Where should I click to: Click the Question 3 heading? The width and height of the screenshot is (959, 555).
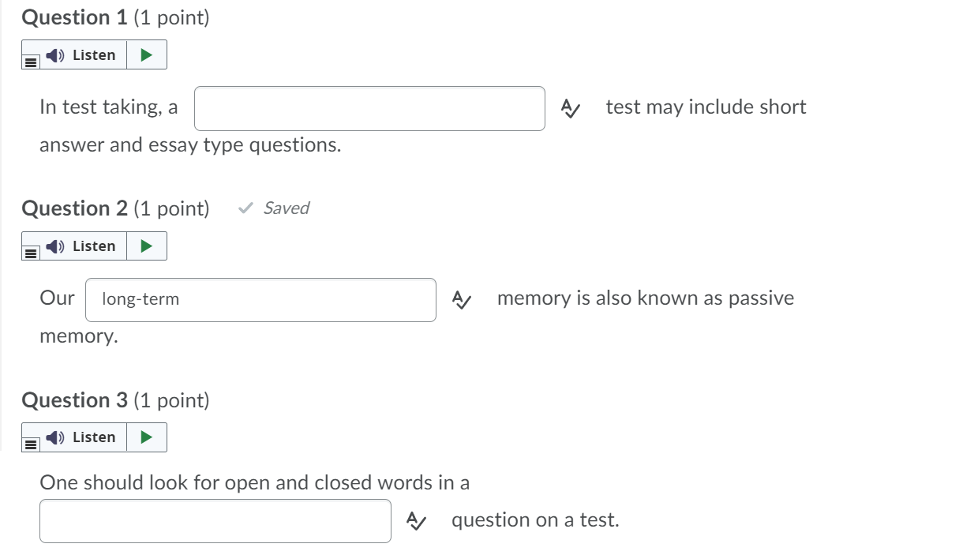(x=75, y=400)
